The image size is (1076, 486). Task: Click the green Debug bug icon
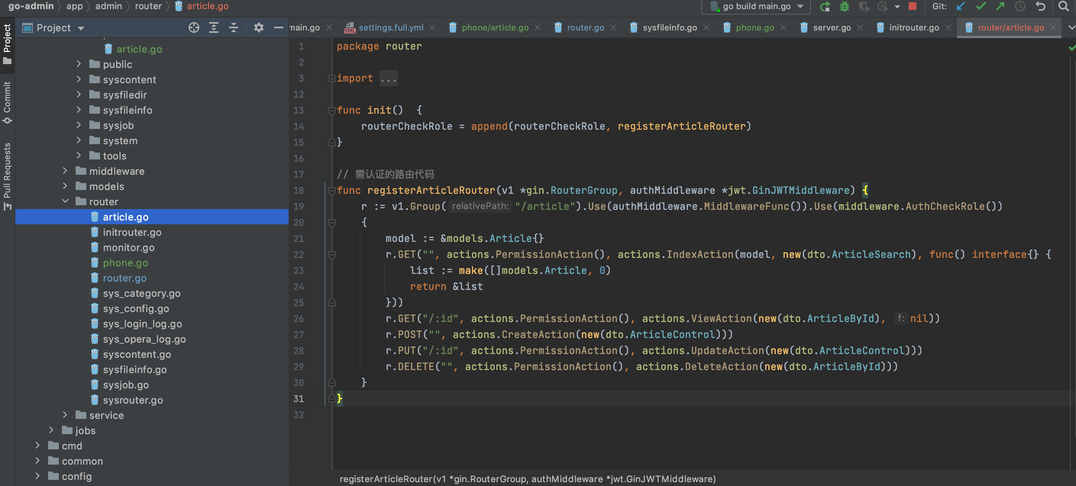pos(844,6)
